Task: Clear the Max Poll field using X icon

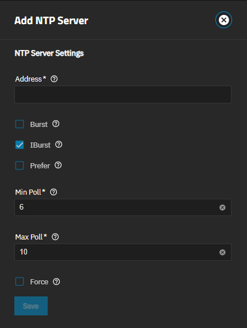Action: pos(222,252)
